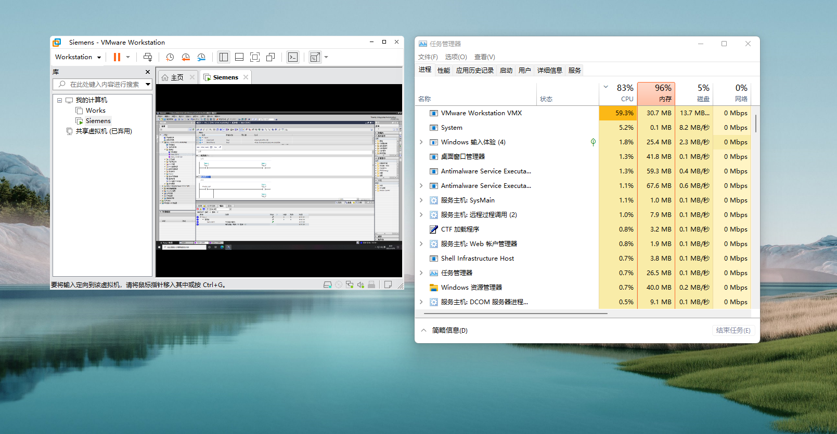Click the library search input field
The width and height of the screenshot is (837, 434).
(104, 84)
